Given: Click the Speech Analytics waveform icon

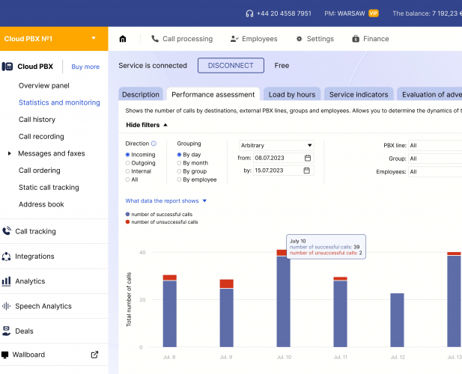Looking at the screenshot, I should (x=7, y=306).
